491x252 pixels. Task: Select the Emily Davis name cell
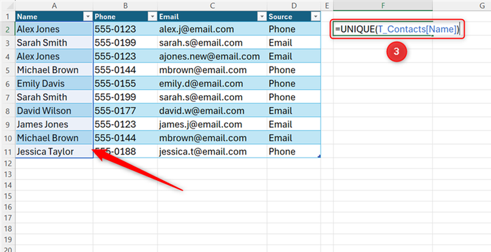[54, 84]
